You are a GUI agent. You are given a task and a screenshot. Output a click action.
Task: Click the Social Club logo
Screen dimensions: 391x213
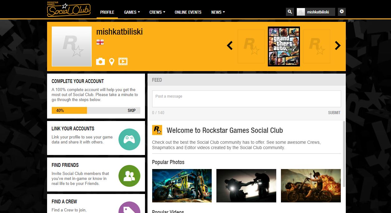[69, 9]
